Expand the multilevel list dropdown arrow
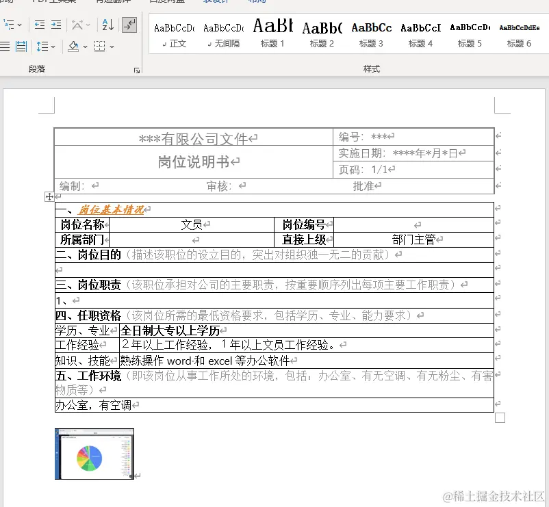This screenshot has height=507, width=549. click(x=20, y=25)
